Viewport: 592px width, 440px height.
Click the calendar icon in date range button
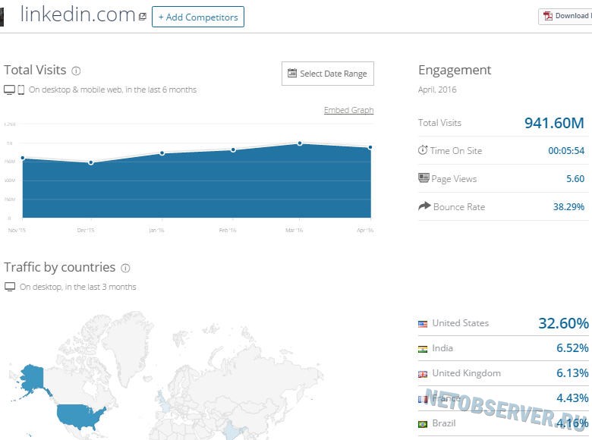tap(292, 74)
